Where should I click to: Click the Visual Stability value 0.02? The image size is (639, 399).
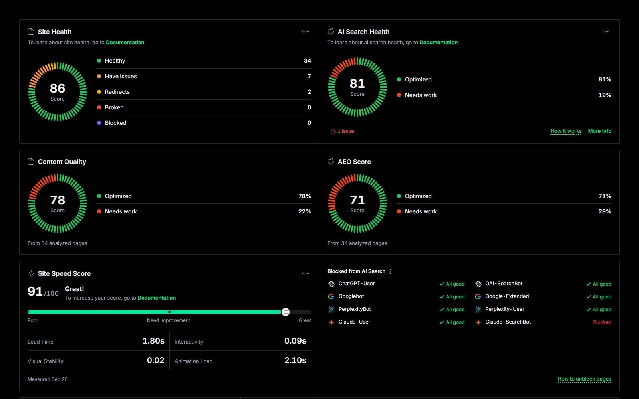coord(155,360)
